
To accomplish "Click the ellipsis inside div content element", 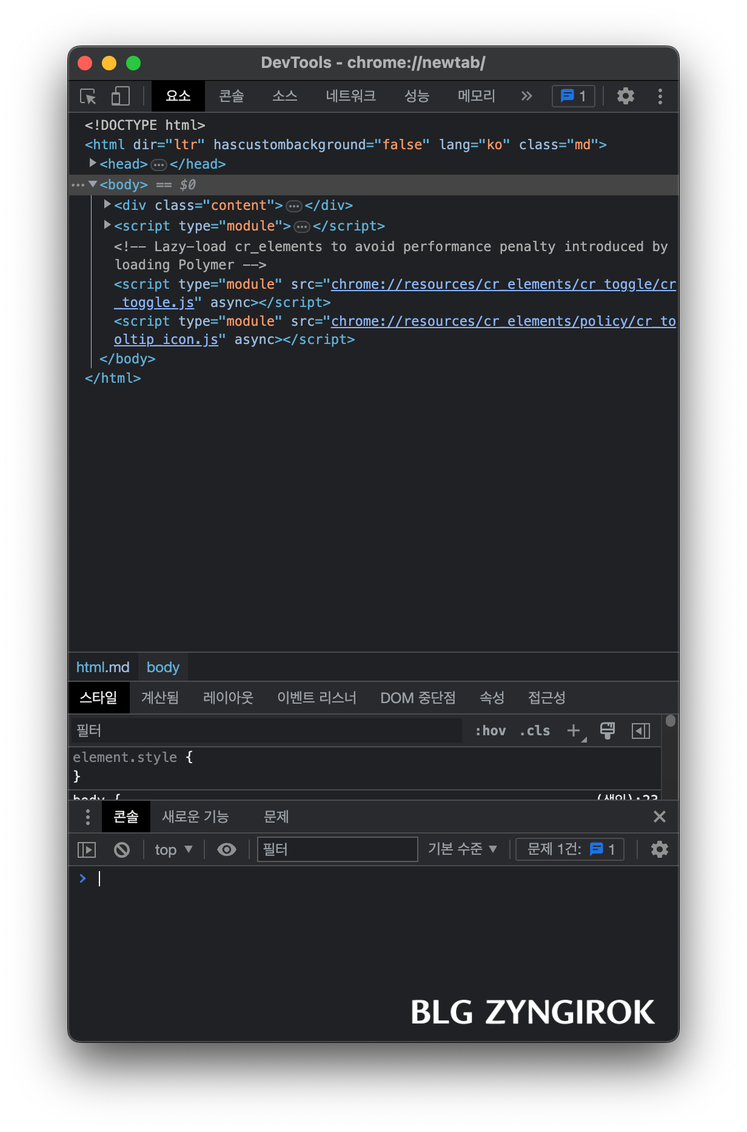I will pos(294,206).
